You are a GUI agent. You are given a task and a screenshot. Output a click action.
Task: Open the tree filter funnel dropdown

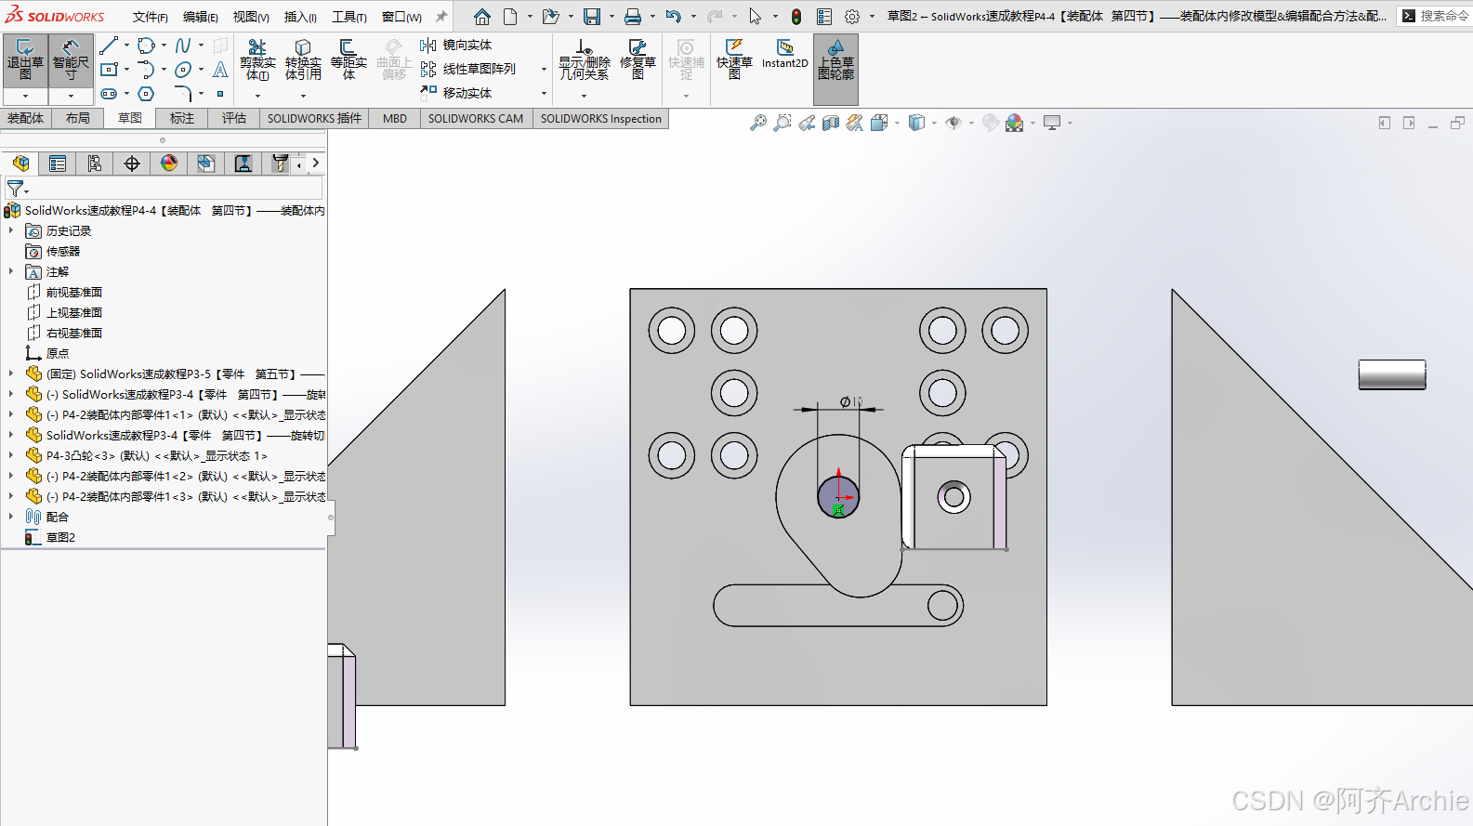click(18, 189)
